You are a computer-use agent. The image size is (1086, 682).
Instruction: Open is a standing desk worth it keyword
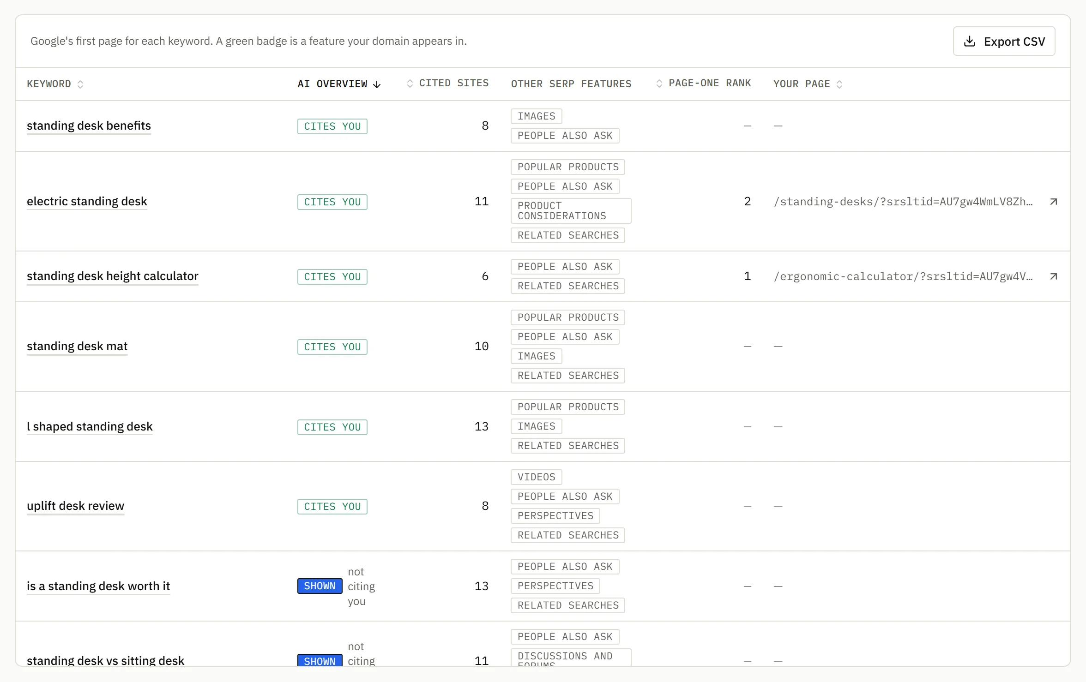98,586
